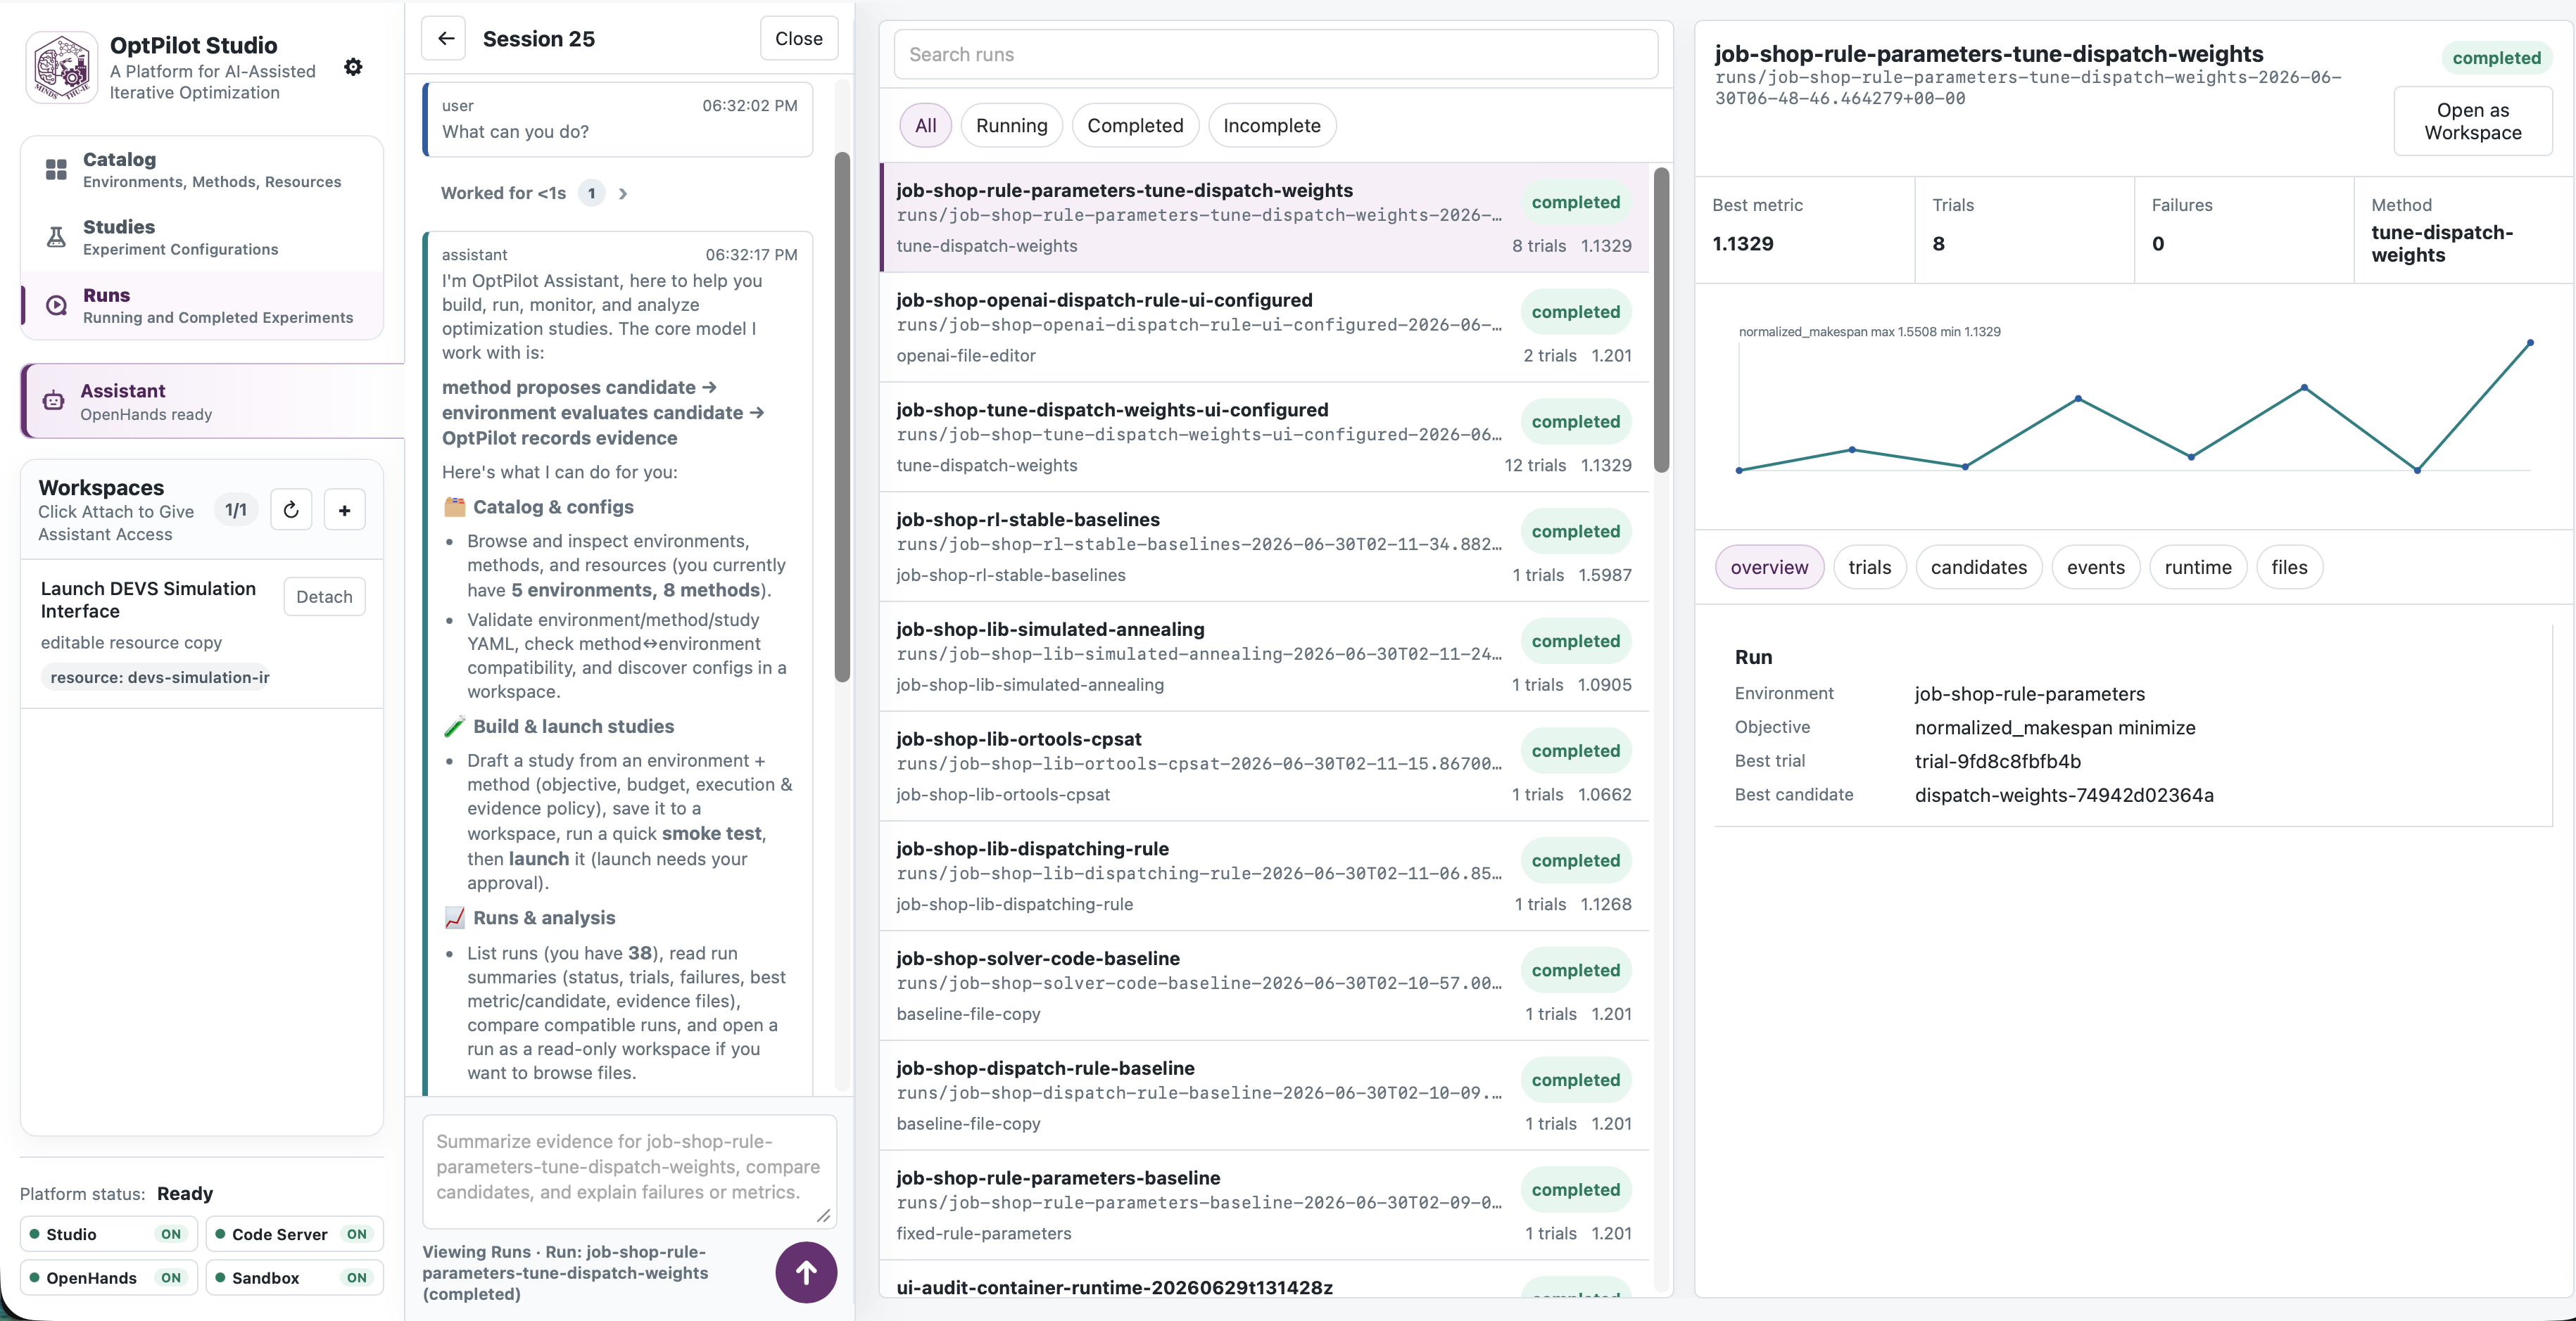This screenshot has width=2576, height=1321.
Task: Click the OptPilot Studio logo
Action: 61,67
